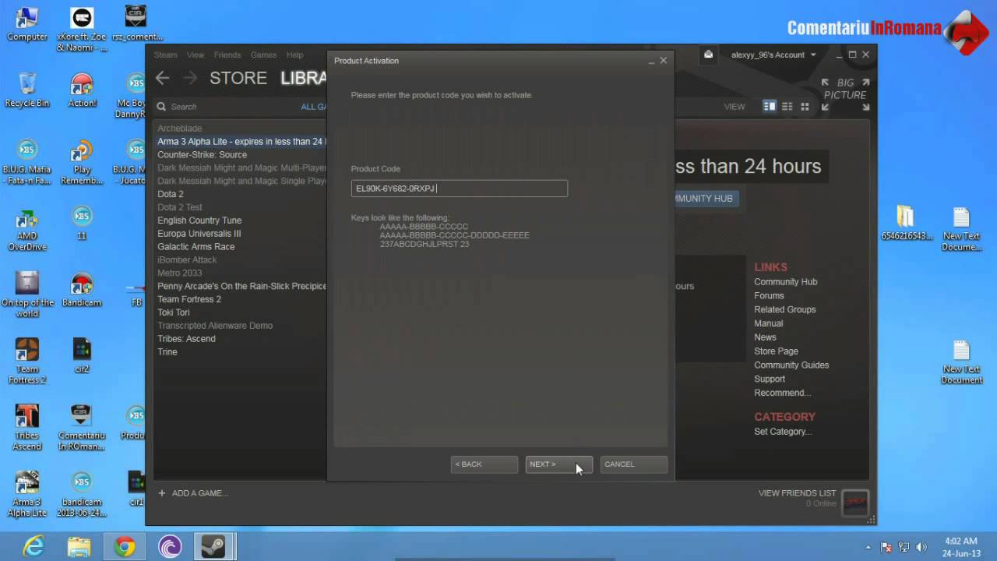
Task: Click into the Product Code input field
Action: tap(459, 189)
